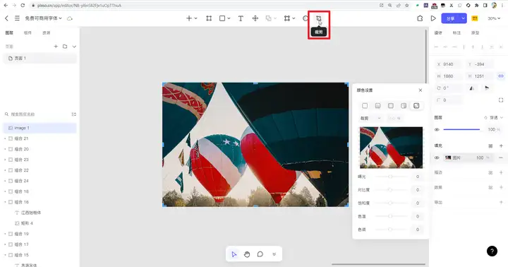Select the Frame artboard tool
The height and width of the screenshot is (267, 508).
(209, 18)
